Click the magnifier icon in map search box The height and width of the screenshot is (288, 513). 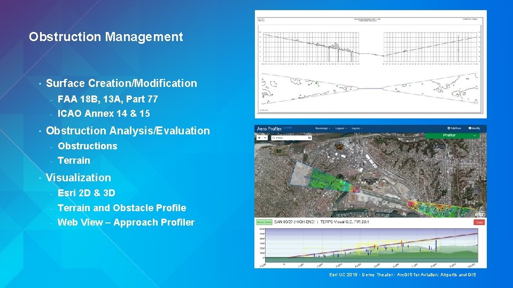click(274, 138)
